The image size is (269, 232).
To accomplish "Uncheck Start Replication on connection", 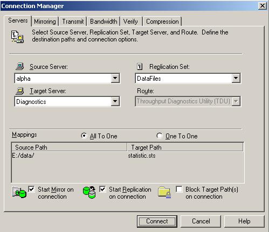I will click(x=102, y=189).
